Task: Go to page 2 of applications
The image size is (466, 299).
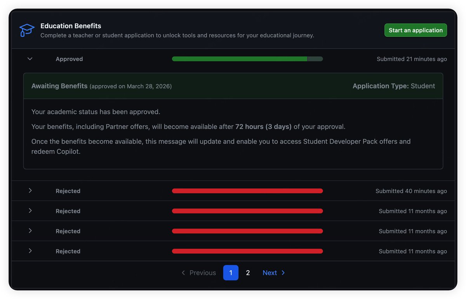Action: (248, 273)
